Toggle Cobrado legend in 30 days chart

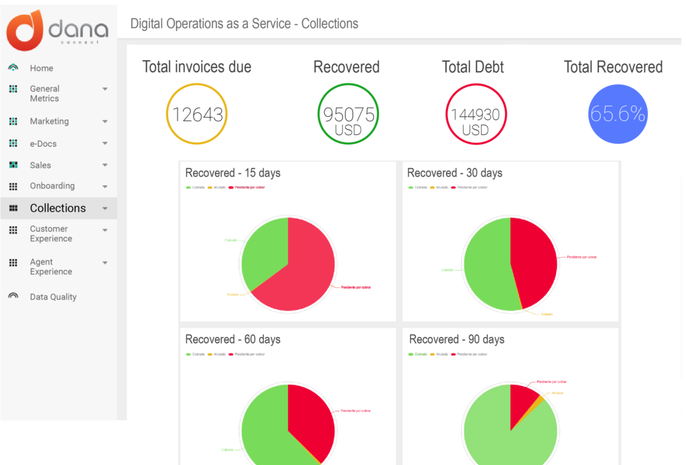[417, 187]
